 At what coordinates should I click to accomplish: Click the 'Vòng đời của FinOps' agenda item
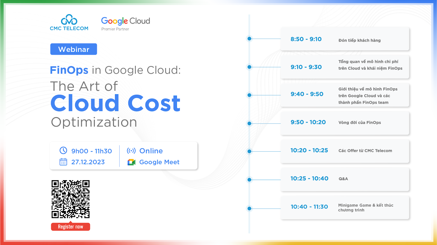360,122
